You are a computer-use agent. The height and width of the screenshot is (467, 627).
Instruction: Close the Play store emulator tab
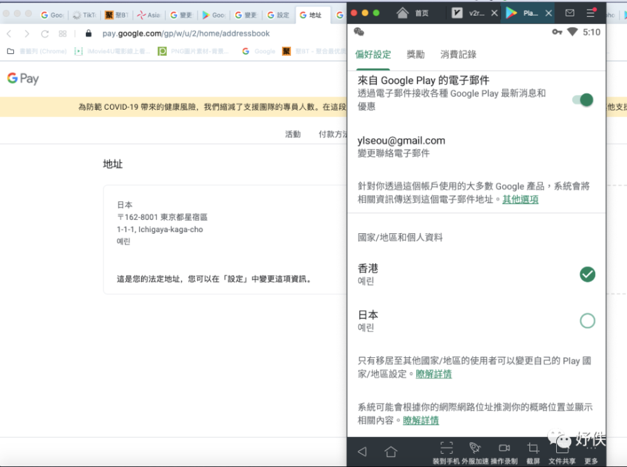pos(549,13)
